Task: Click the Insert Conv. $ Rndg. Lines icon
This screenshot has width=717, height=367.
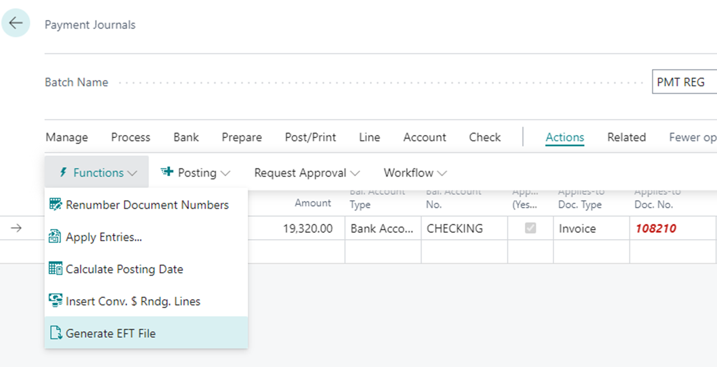Action: [56, 301]
